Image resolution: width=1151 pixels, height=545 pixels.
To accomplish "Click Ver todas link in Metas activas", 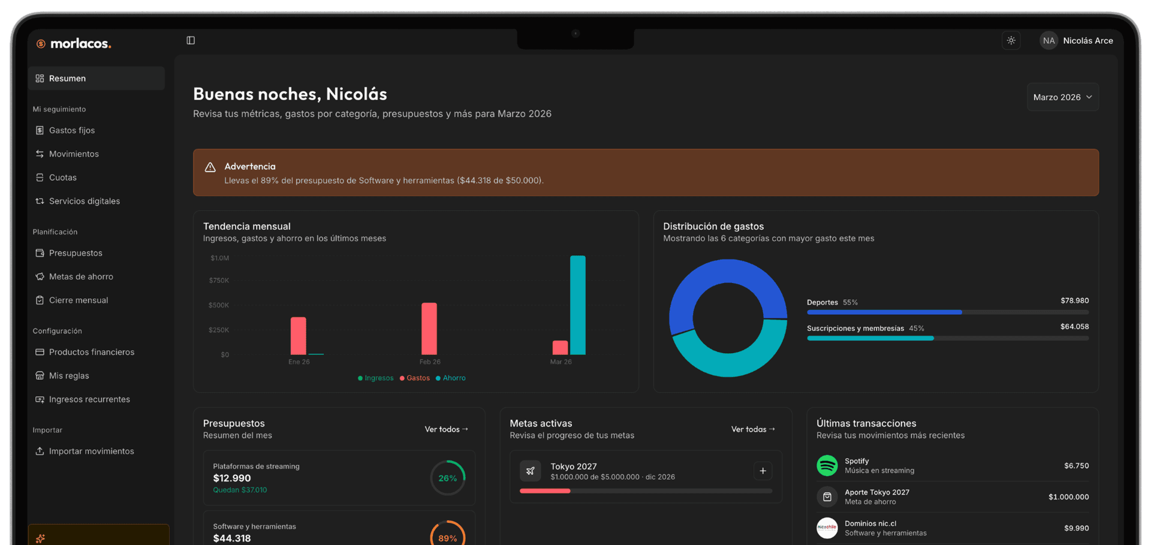I will tap(753, 429).
